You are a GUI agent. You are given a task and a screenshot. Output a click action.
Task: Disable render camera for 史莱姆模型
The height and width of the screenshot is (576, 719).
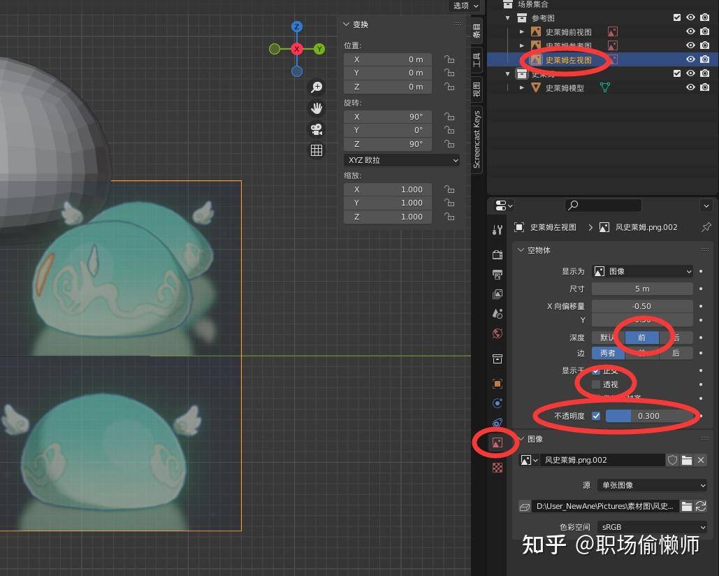tap(705, 87)
